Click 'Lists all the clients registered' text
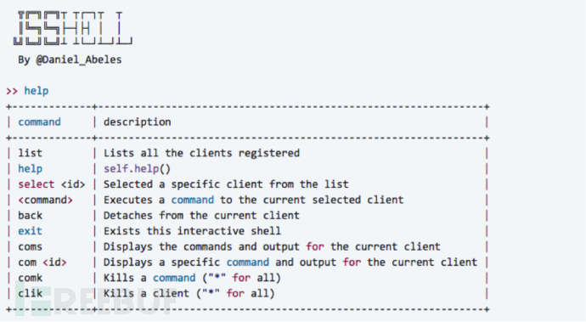Screen dimensions: 586x322 click(201, 153)
